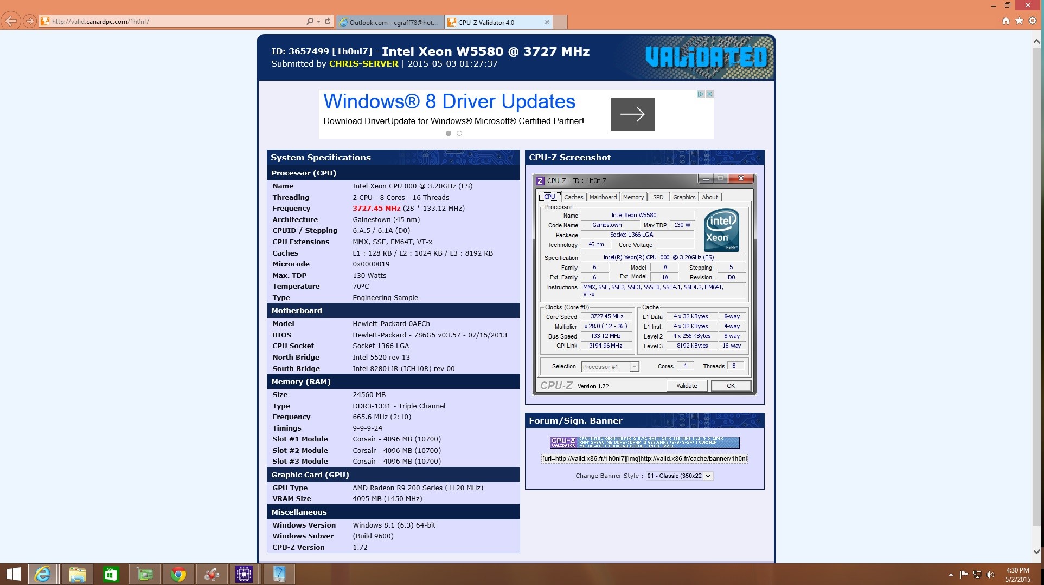
Task: Click the scrollbar up arrow
Action: pos(1036,42)
